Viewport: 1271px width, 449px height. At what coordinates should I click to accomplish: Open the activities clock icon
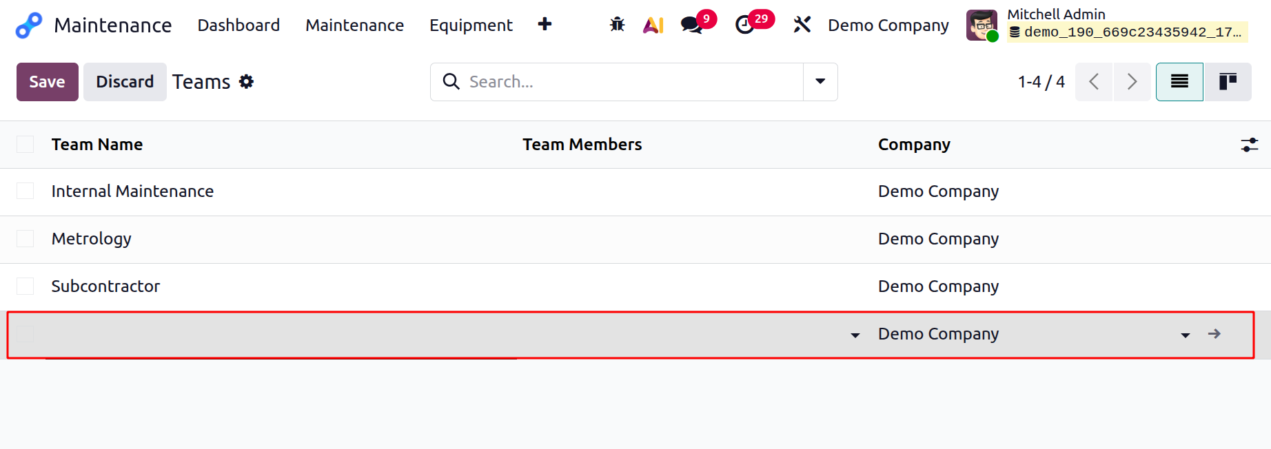[744, 25]
